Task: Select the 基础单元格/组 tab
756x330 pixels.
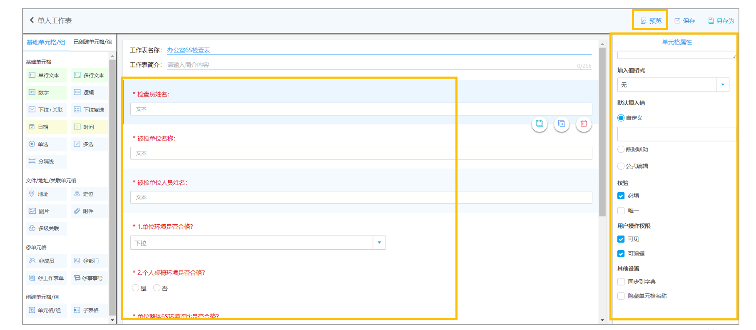Action: (46, 42)
